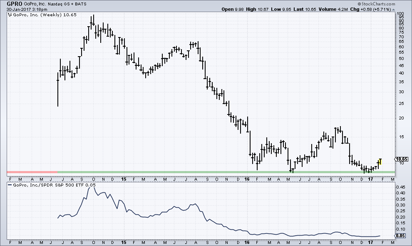Click the GPRO ticker symbol

pyautogui.click(x=15, y=4)
